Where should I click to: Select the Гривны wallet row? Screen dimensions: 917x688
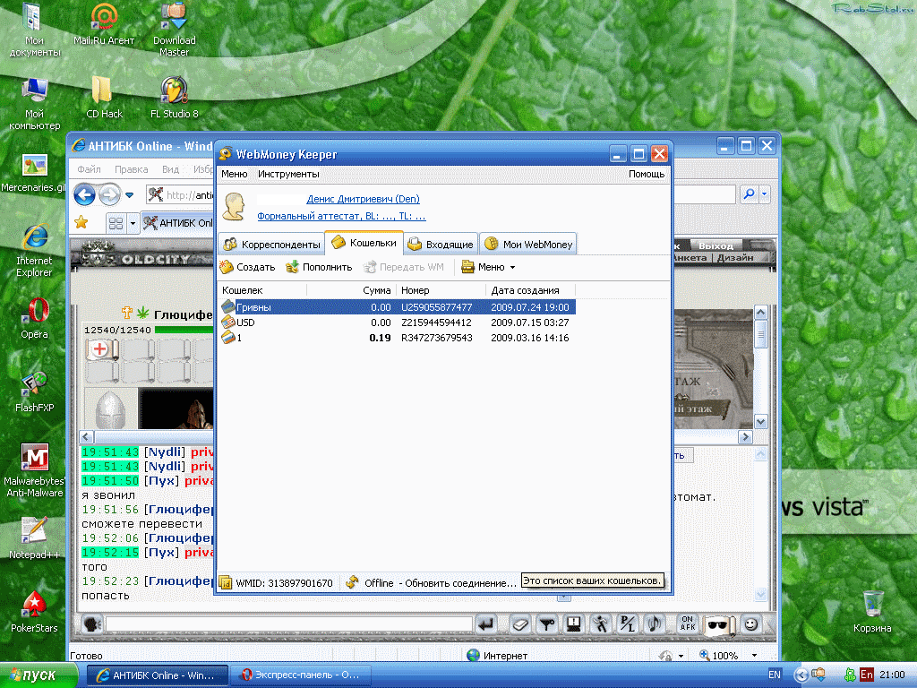(398, 307)
